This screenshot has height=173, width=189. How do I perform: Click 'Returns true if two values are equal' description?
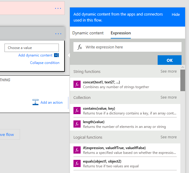pos(111,166)
